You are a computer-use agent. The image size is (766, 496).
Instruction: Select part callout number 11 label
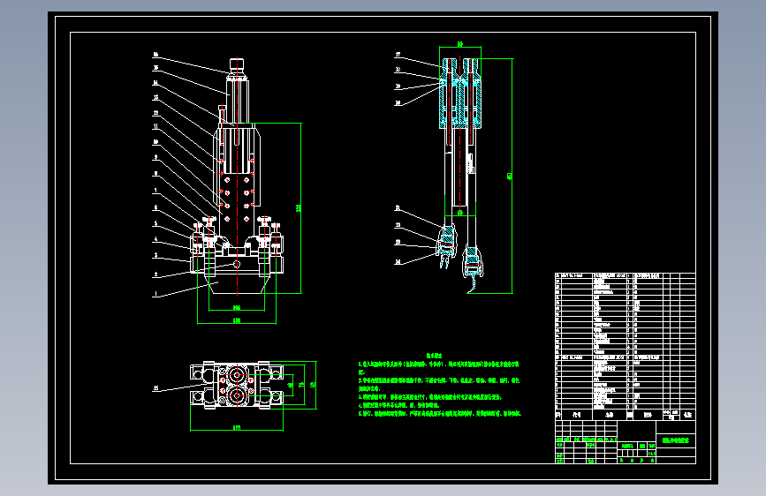pyautogui.click(x=155, y=126)
